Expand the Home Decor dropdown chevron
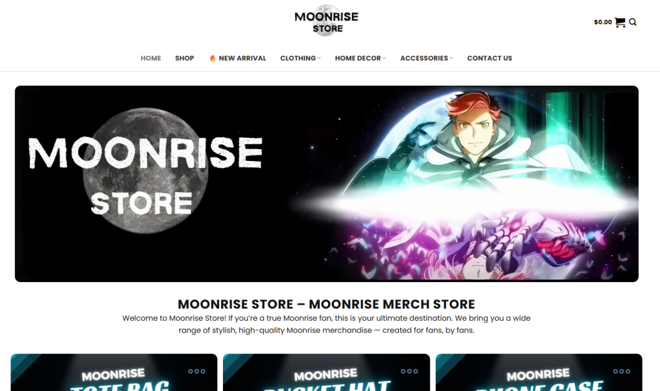 (384, 58)
